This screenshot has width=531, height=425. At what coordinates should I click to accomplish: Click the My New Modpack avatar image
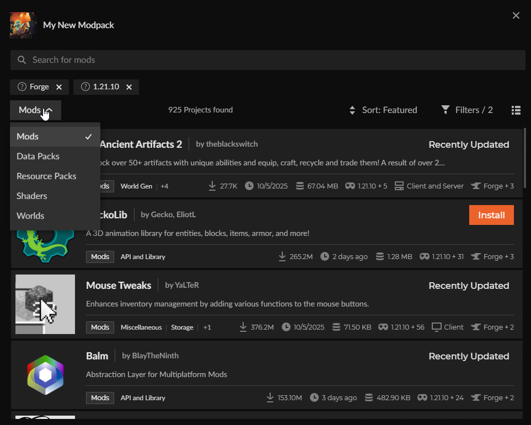point(23,25)
